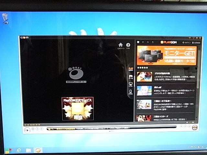Select the phone apps side tab
The width and height of the screenshot is (207, 155).
click(131, 92)
